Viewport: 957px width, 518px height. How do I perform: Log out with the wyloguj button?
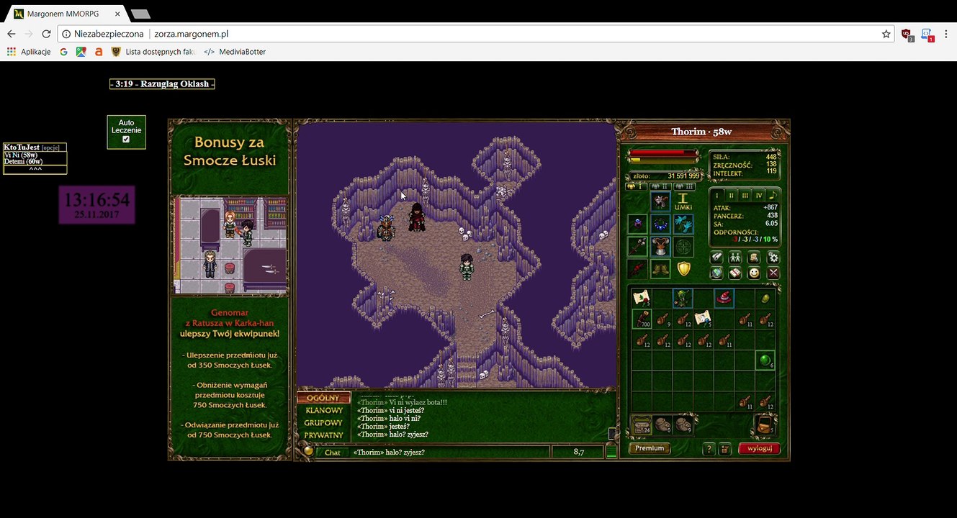click(759, 448)
